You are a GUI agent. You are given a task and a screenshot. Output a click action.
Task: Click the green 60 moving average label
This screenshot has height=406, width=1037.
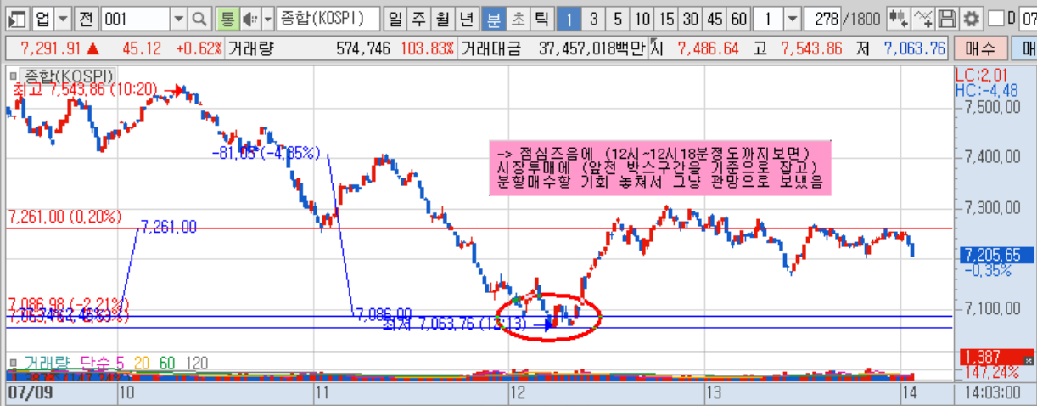[x=167, y=363]
